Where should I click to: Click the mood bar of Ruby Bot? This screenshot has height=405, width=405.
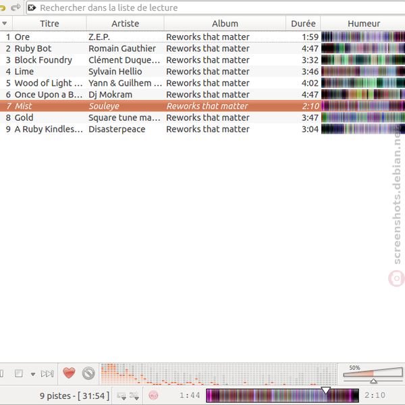pos(363,49)
